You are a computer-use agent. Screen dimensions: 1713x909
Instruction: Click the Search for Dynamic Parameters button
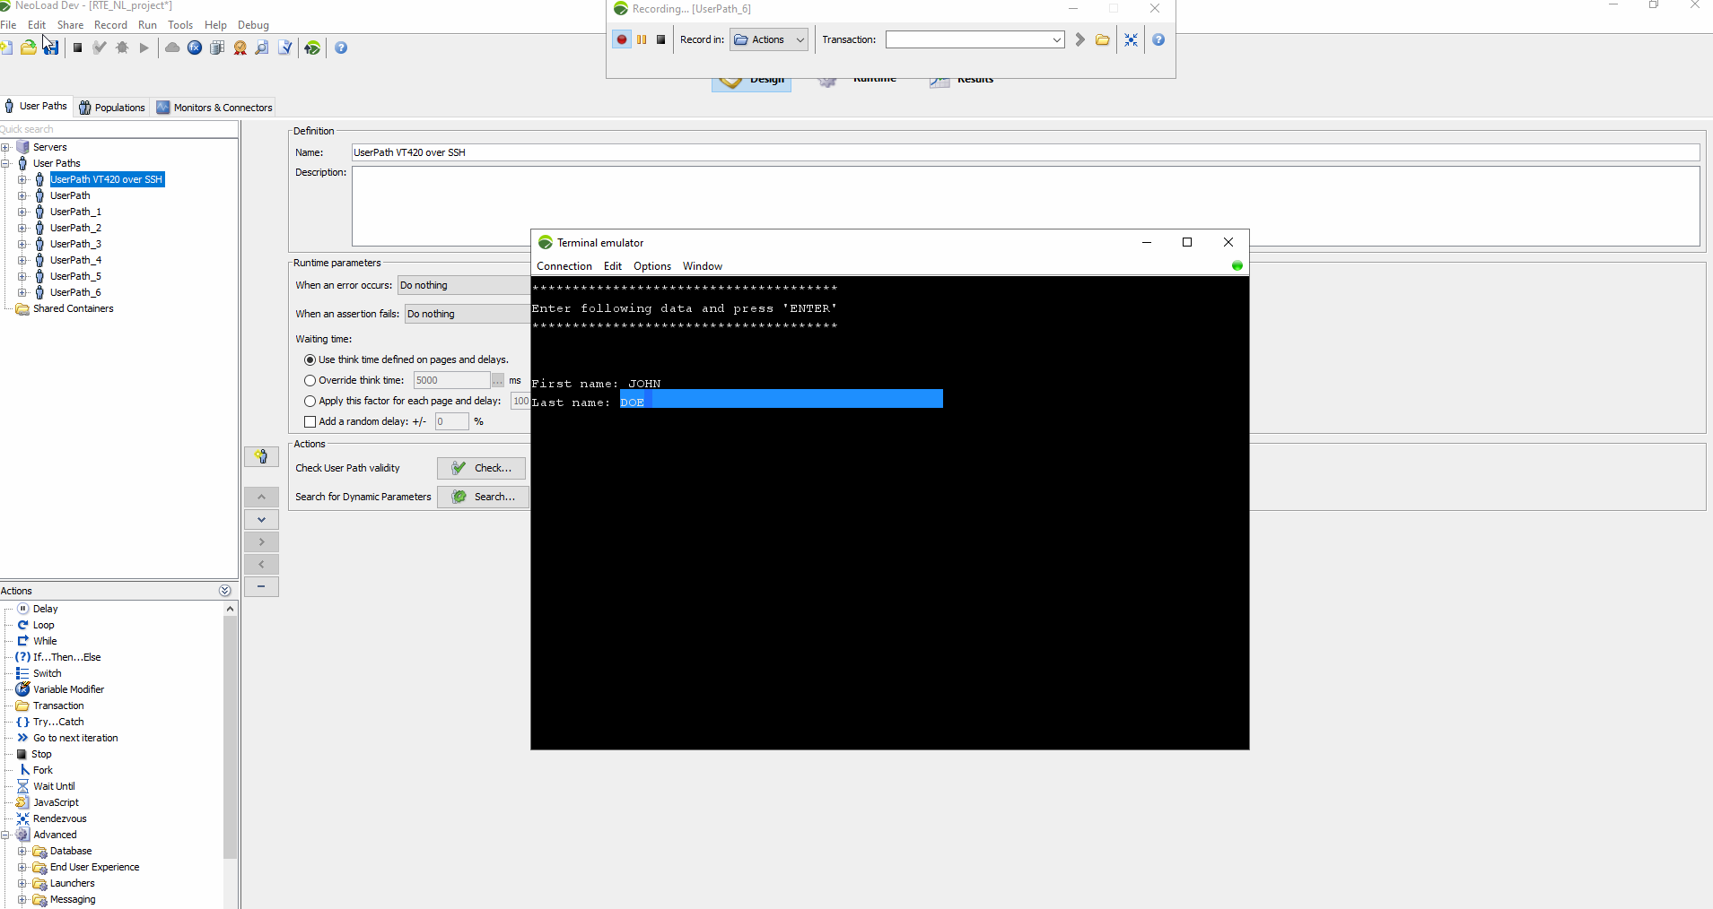[482, 496]
